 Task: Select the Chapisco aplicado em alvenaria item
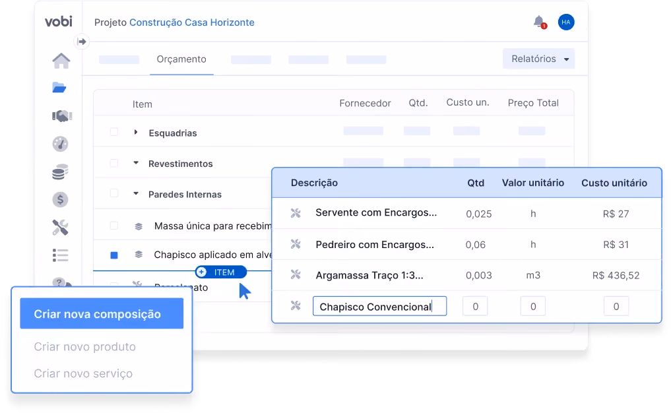(x=212, y=255)
